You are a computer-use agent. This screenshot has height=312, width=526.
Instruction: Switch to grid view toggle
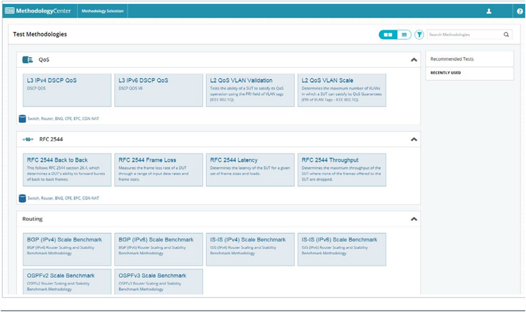click(x=388, y=35)
